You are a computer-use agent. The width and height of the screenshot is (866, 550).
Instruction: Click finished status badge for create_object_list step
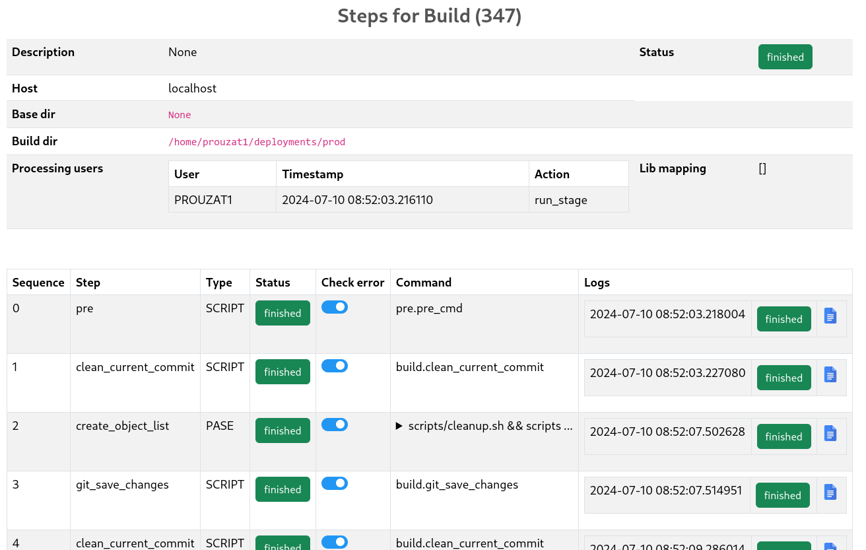point(283,430)
